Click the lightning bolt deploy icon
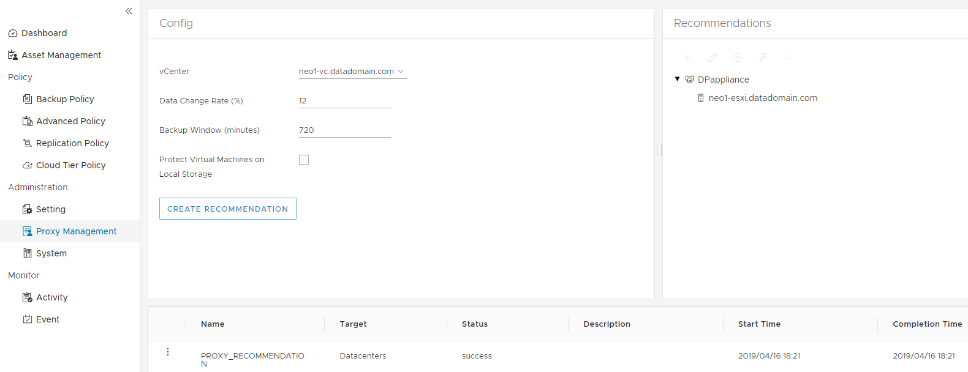 (763, 58)
